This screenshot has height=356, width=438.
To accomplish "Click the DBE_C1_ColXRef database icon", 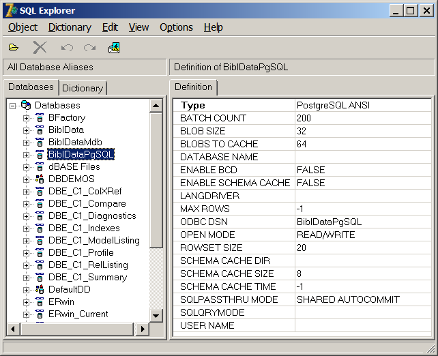I will 40,191.
